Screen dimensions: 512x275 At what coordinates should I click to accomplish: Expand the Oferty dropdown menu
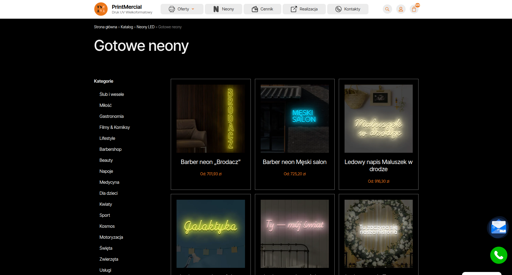click(x=182, y=9)
